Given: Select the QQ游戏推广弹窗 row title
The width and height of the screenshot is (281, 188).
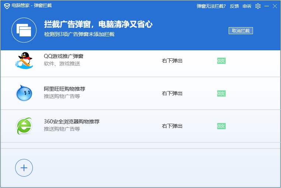Looking at the screenshot, I should pyautogui.click(x=64, y=56).
